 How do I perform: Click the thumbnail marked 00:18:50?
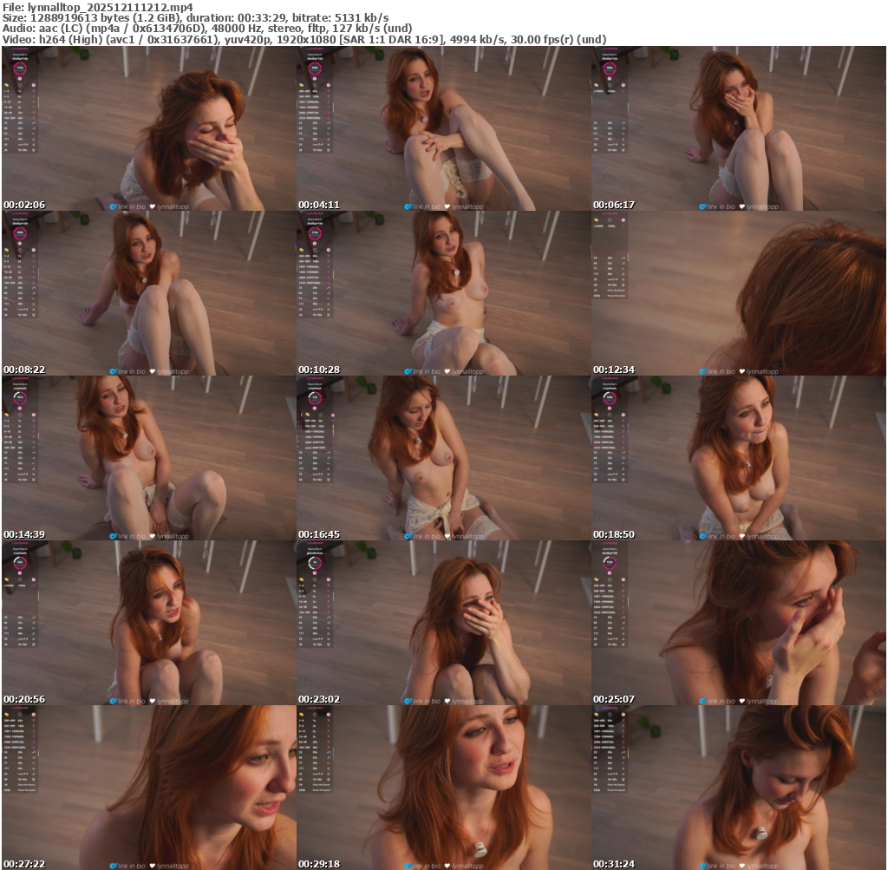tap(739, 458)
